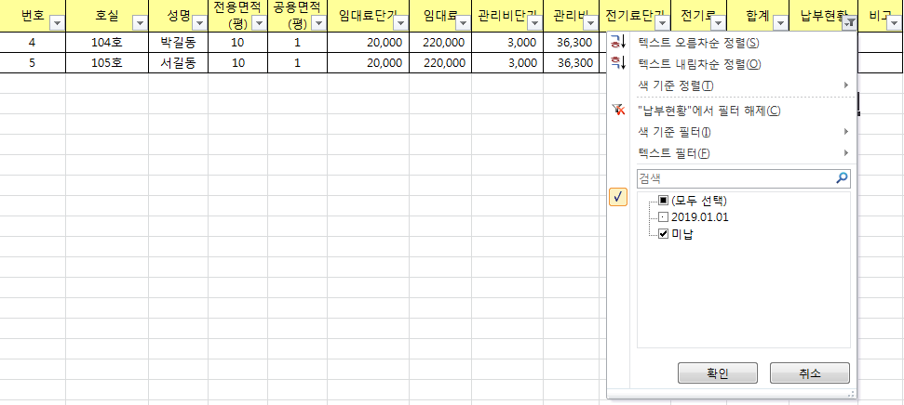904x405 pixels.
Task: Select 번호 cell with value 4
Action: tap(33, 42)
